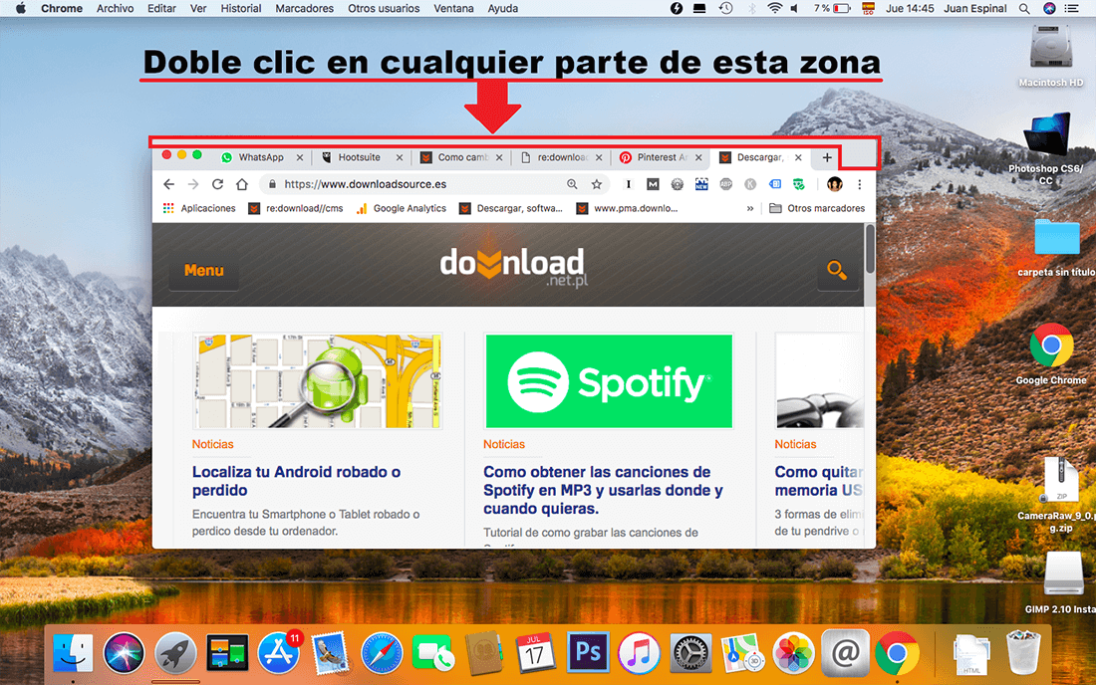Screen dimensions: 1096x685
Task: Click the padlock site info icon
Action: click(272, 184)
